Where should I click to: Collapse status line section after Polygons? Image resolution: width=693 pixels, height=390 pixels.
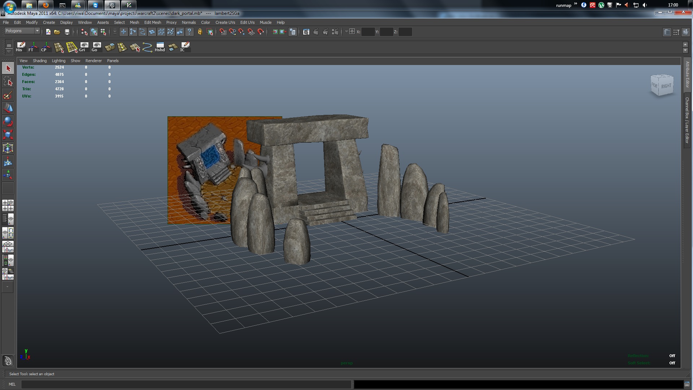(x=42, y=32)
